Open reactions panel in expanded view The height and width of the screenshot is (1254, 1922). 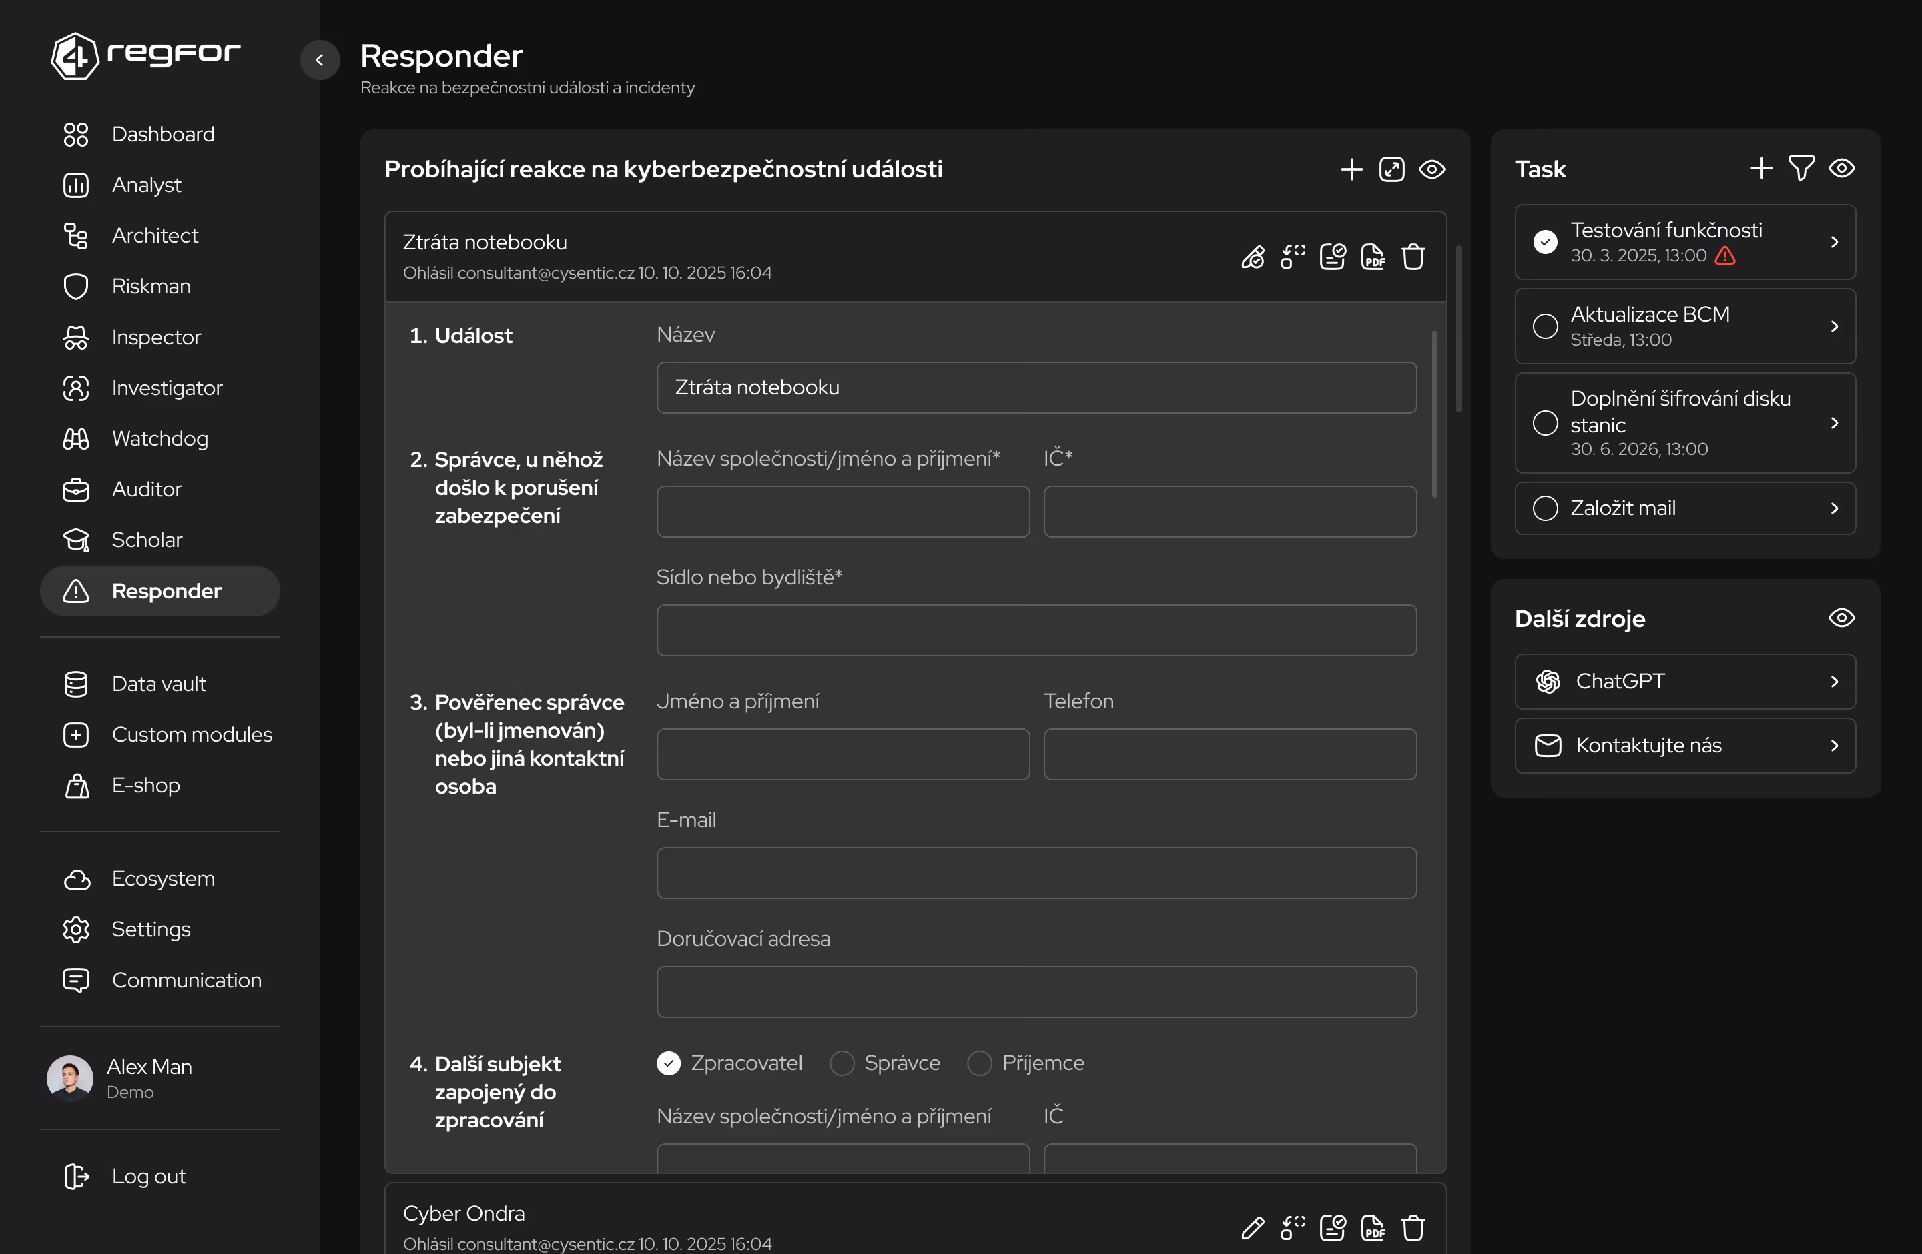point(1391,169)
